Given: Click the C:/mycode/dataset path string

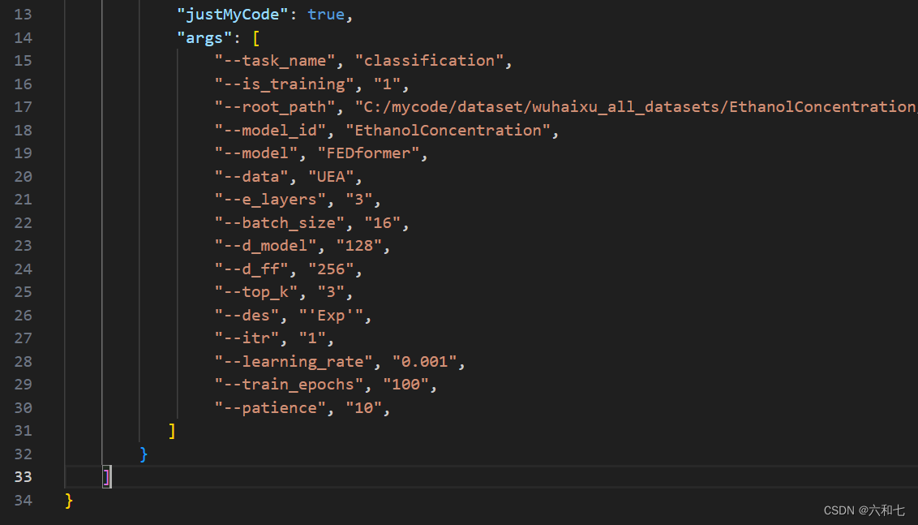Looking at the screenshot, I should [637, 107].
